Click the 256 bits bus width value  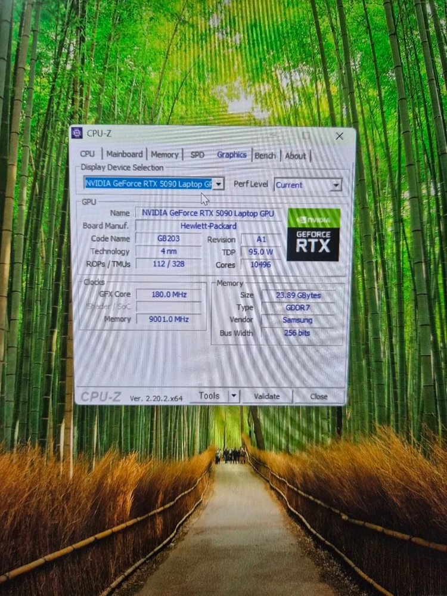click(297, 333)
